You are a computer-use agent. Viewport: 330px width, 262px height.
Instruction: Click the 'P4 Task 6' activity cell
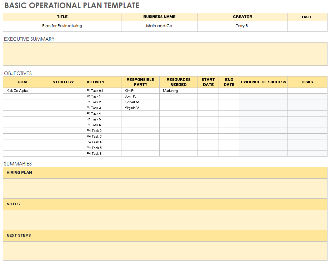(102, 154)
